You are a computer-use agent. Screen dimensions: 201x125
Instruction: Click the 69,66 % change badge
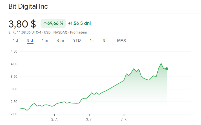[x=53, y=23]
